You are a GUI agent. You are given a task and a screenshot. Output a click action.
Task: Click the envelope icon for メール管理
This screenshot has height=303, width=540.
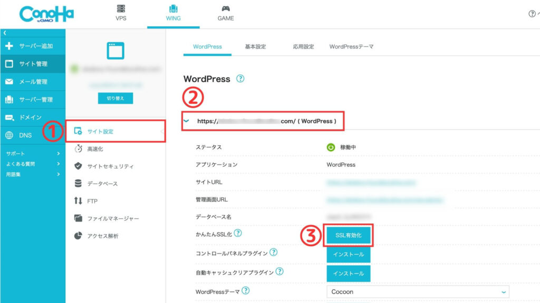(x=9, y=82)
